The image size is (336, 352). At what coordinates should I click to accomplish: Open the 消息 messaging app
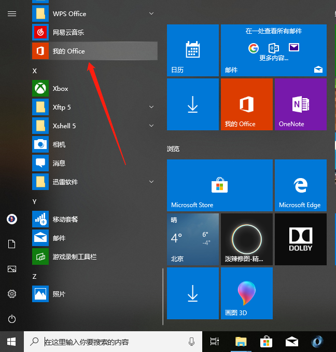pyautogui.click(x=94, y=163)
